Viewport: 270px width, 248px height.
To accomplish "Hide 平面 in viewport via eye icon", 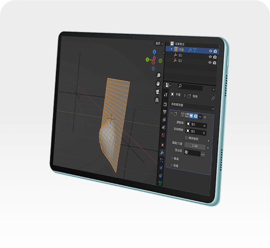I will coord(210,51).
